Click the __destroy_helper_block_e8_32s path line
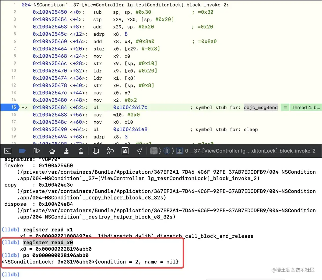The image size is (322, 280). (x=96, y=217)
